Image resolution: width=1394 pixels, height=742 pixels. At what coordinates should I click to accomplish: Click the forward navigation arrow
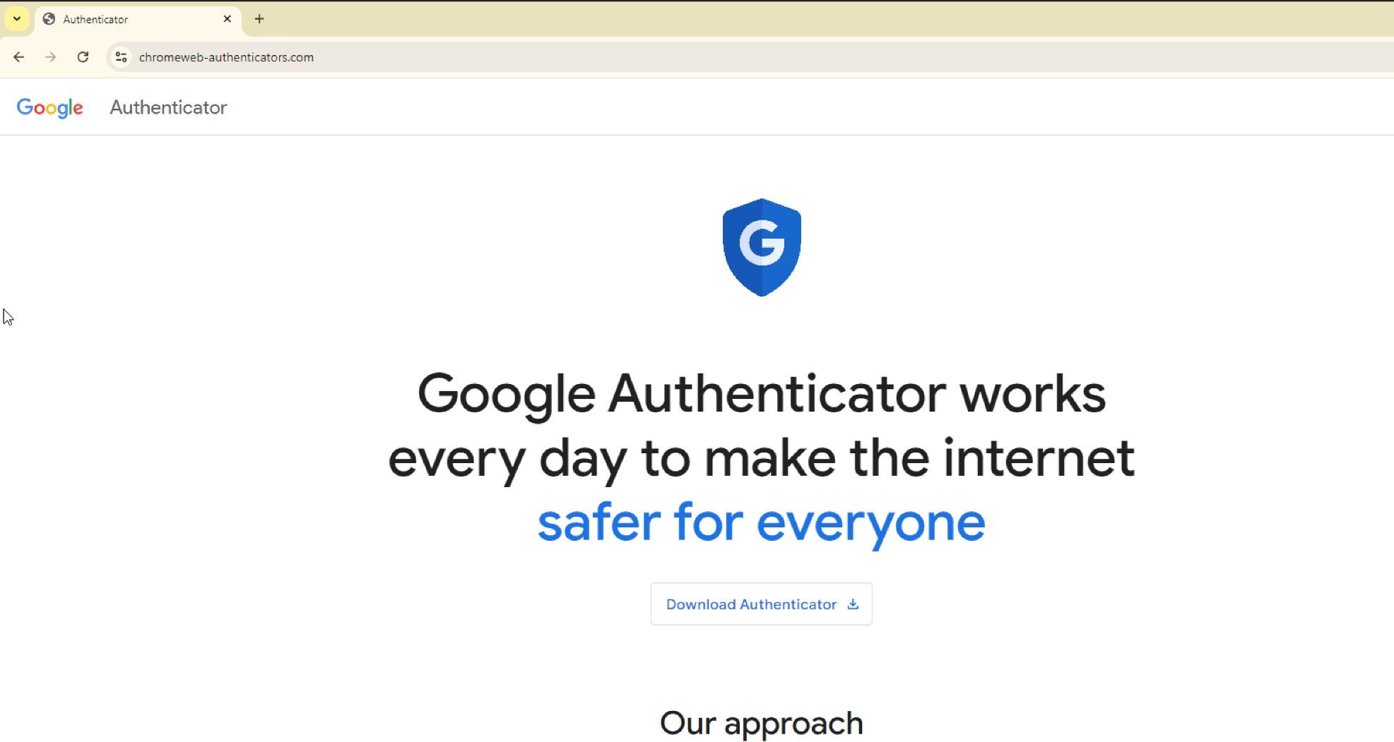click(51, 57)
